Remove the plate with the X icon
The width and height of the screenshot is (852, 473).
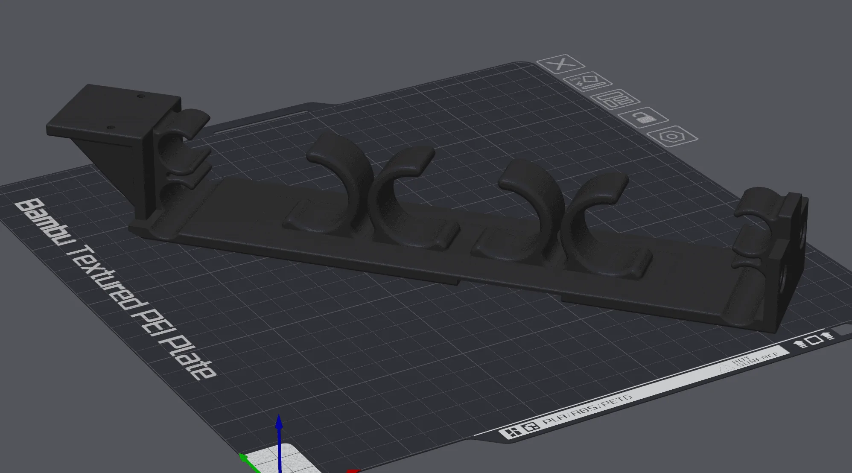coord(560,64)
